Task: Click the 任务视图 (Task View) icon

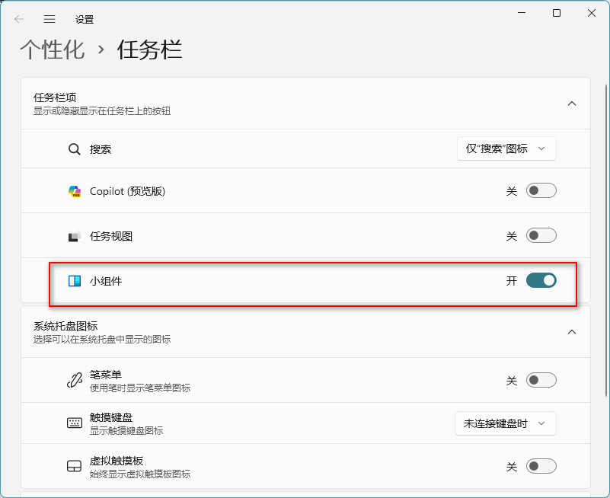Action: (74, 235)
